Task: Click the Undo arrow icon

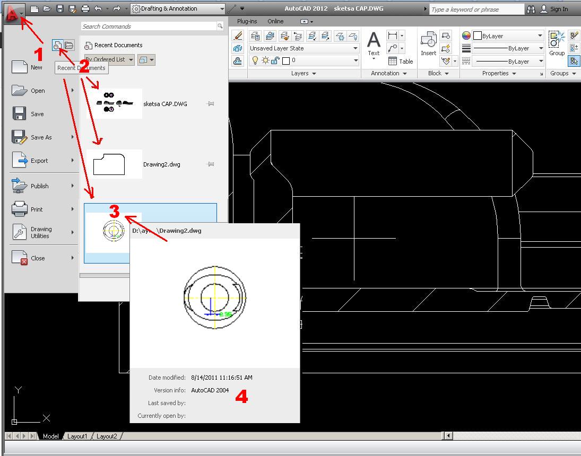Action: tap(98, 8)
